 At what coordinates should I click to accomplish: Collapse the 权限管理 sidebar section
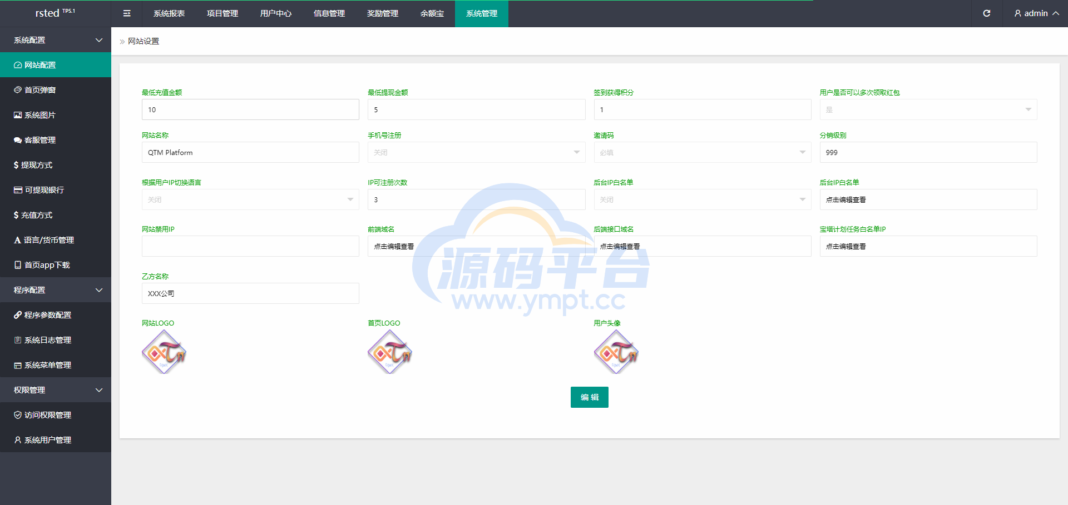pyautogui.click(x=99, y=390)
